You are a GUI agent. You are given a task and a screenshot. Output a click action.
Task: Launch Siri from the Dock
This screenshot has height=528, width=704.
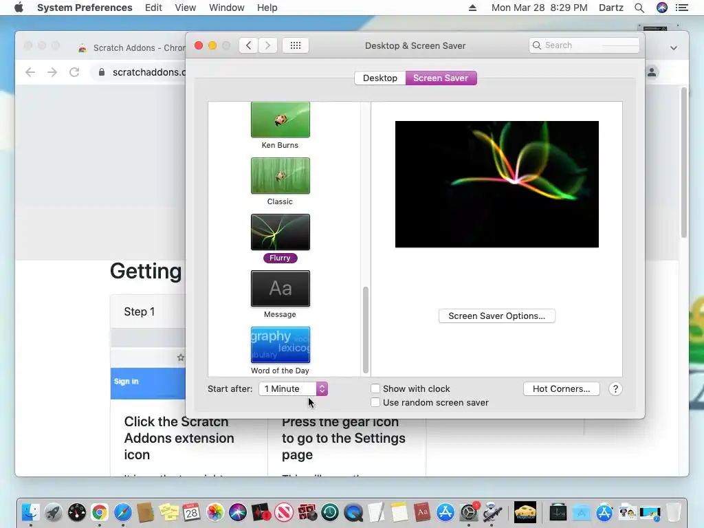coord(238,511)
